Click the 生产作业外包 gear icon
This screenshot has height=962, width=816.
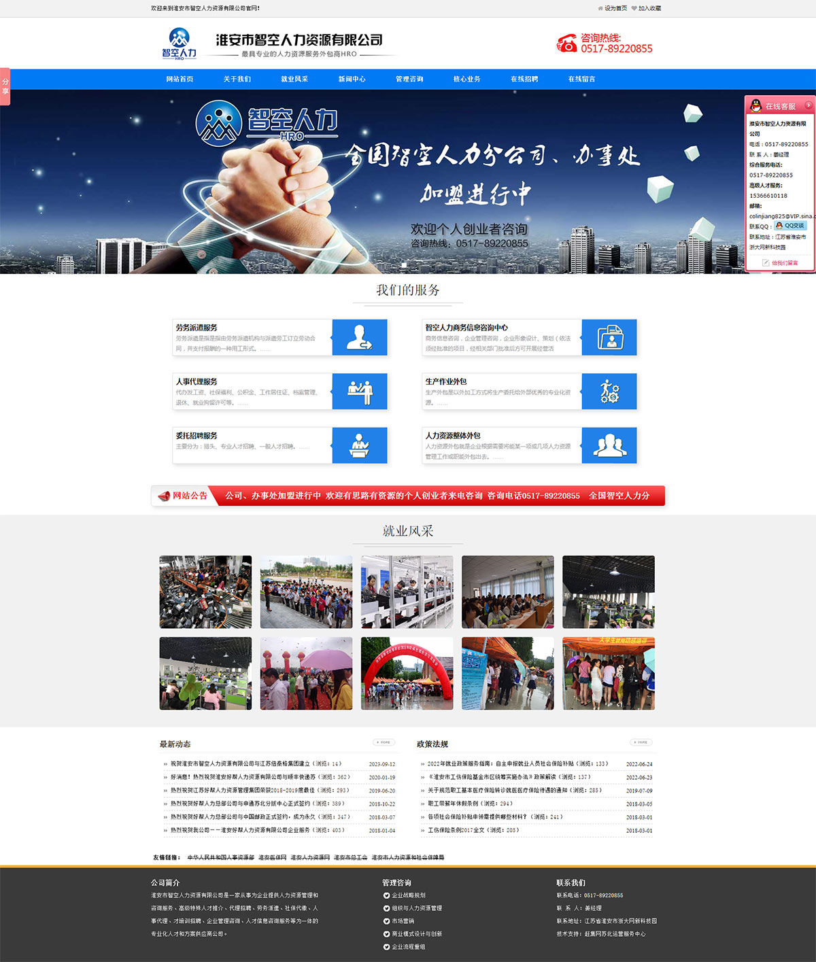(609, 392)
